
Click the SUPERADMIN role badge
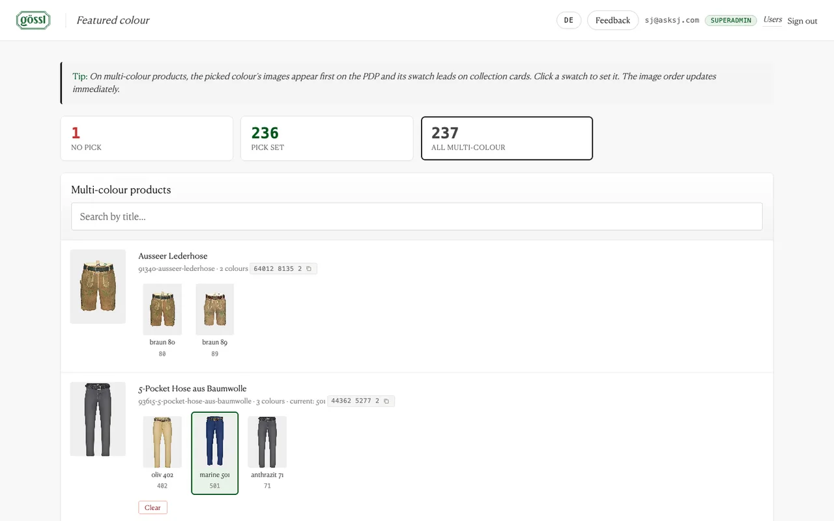(731, 20)
